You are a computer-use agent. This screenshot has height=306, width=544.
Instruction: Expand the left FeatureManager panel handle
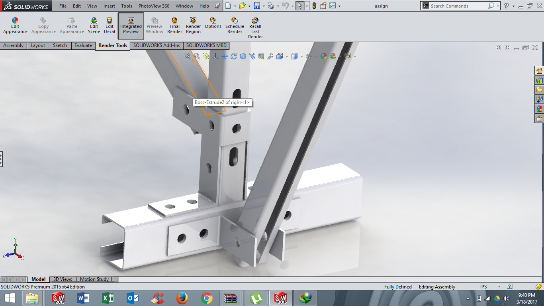[1, 159]
